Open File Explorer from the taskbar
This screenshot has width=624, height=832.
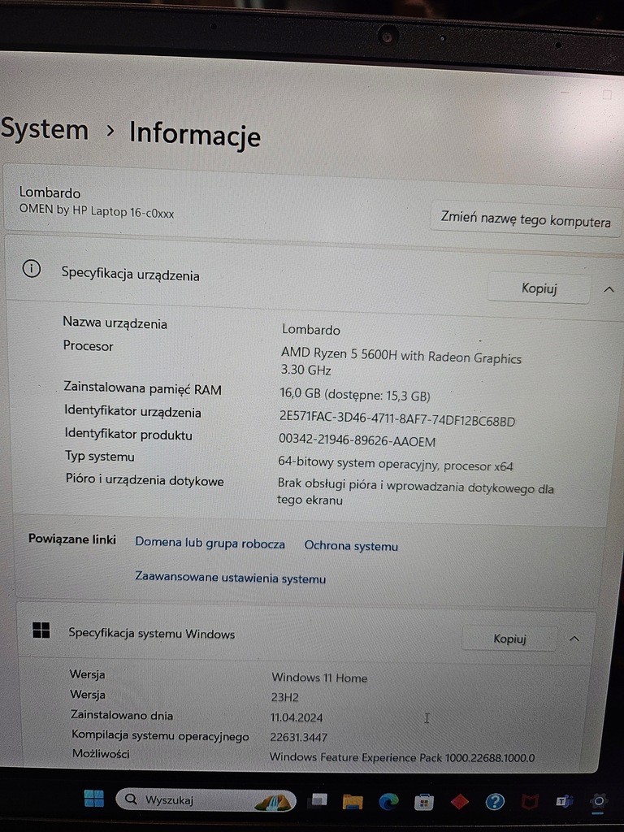pos(353,800)
